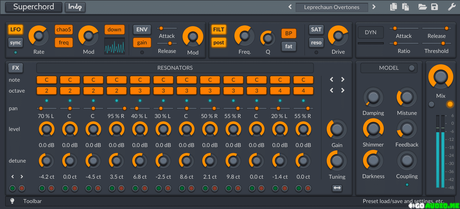Shift notes left with note row arrow

click(331, 79)
